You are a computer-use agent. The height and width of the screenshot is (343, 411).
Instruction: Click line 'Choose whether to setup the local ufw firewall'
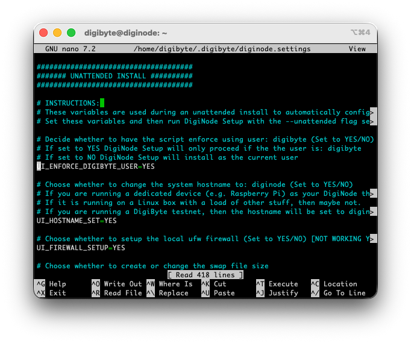[204, 239]
